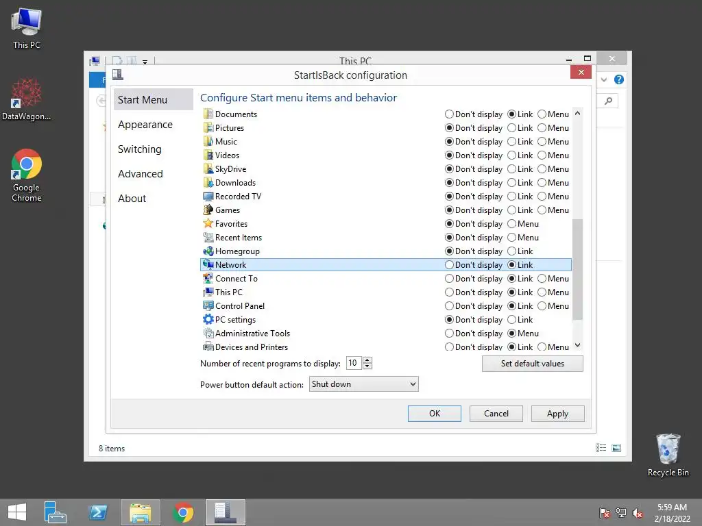
Task: Click StartIsBack dialog title bar icon
Action: coord(118,74)
